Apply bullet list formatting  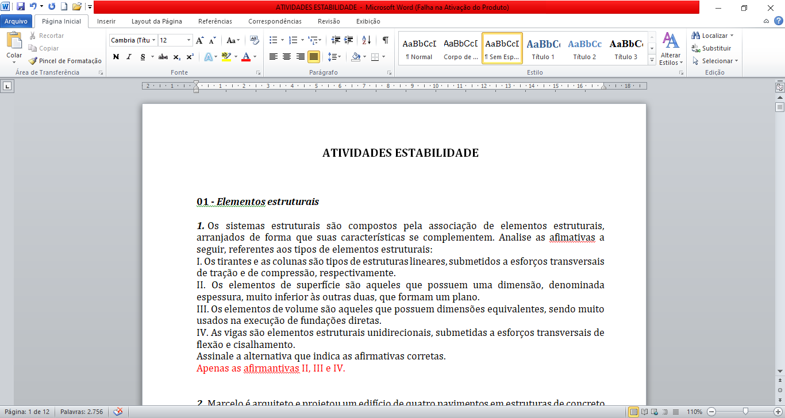(x=274, y=40)
